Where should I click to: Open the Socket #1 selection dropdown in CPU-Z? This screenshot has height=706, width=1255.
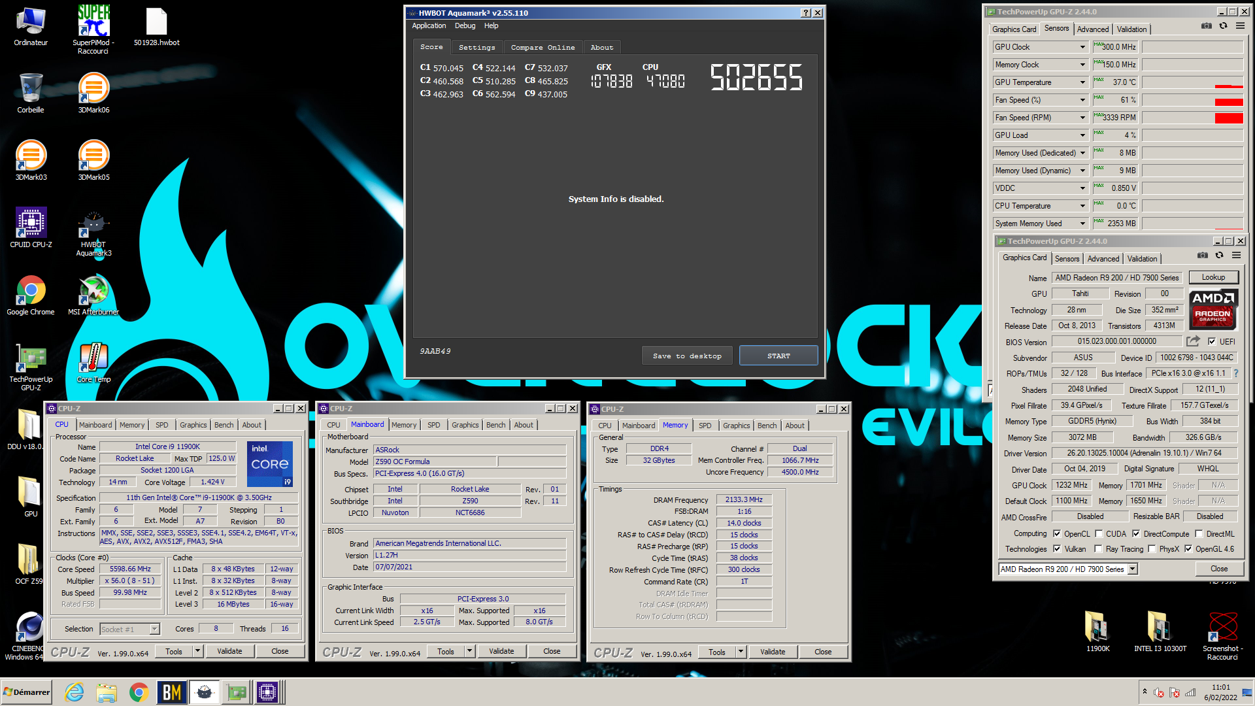point(155,629)
